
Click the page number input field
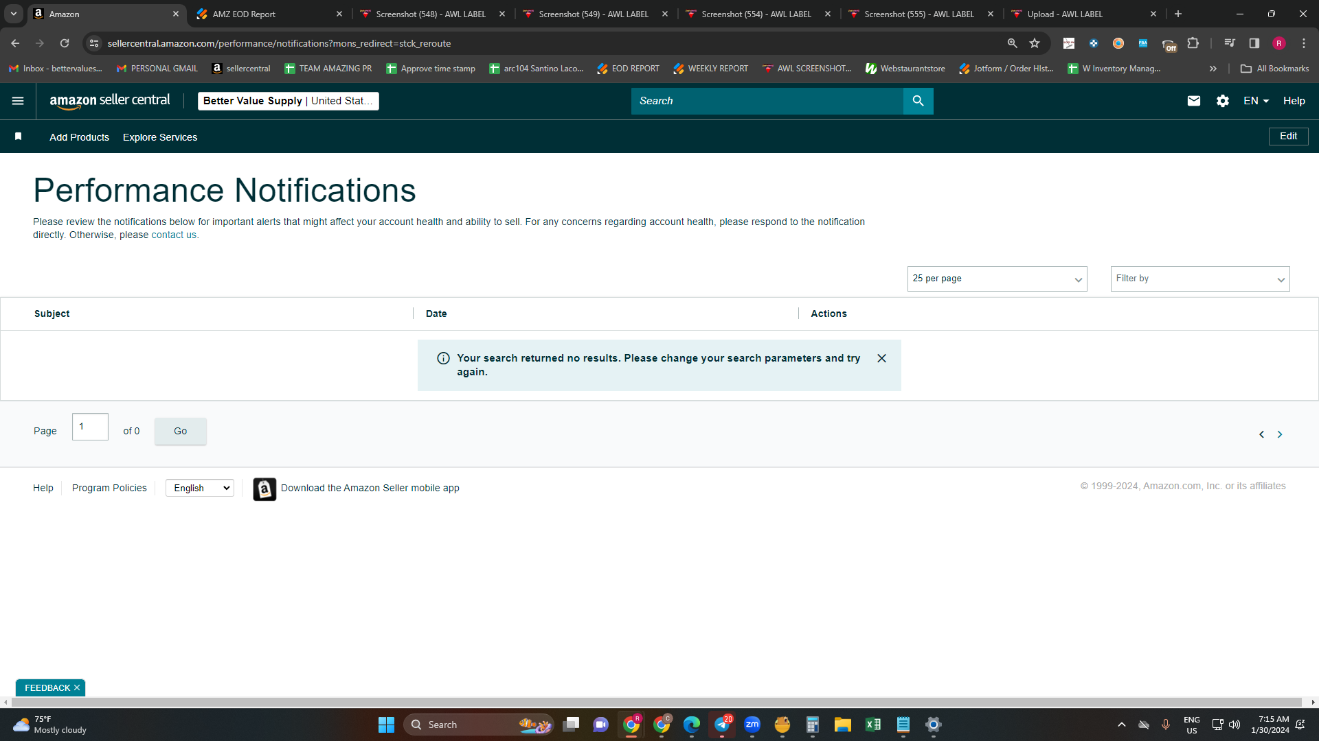[90, 427]
